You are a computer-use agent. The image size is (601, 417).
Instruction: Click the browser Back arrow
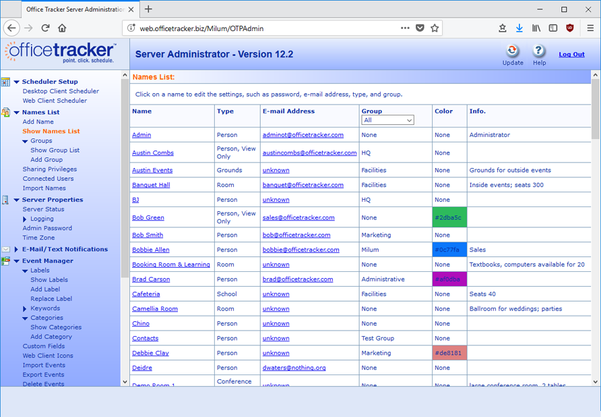[11, 28]
